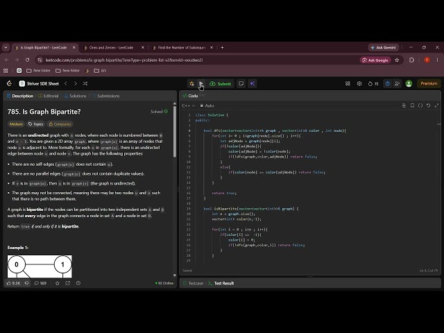Open the debugger icon beside Run
The width and height of the screenshot is (444, 333).
(191, 83)
